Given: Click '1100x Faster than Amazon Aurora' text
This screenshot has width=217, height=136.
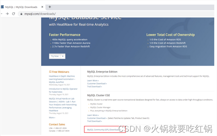Looking at the screenshot, I should coord(71,43).
